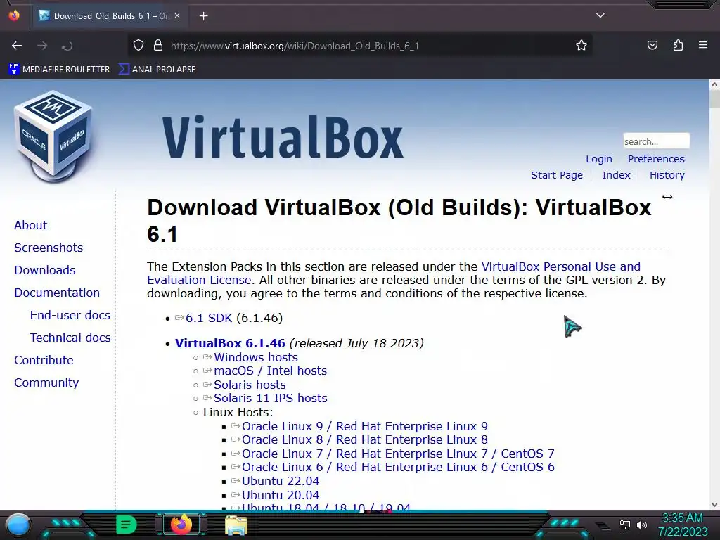This screenshot has width=720, height=540.
Task: Open the green notes app on taskbar
Action: point(126,525)
